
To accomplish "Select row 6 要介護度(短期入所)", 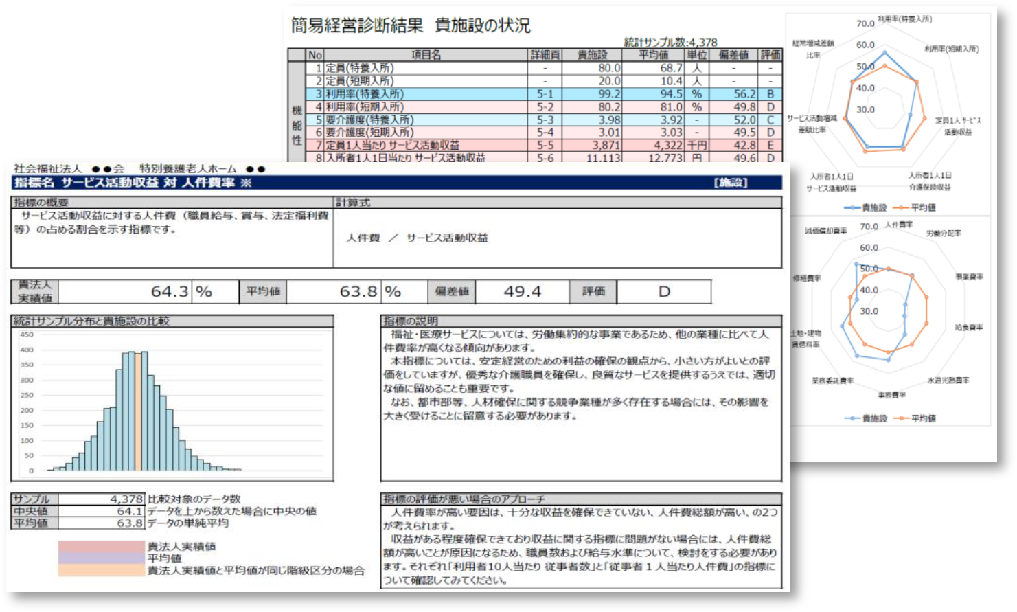I will pos(543,133).
